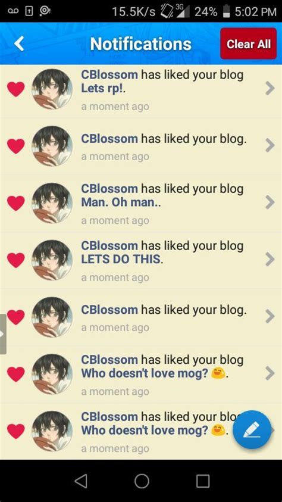
Task: Open the Lets rp! blog link
Action: coord(102,89)
